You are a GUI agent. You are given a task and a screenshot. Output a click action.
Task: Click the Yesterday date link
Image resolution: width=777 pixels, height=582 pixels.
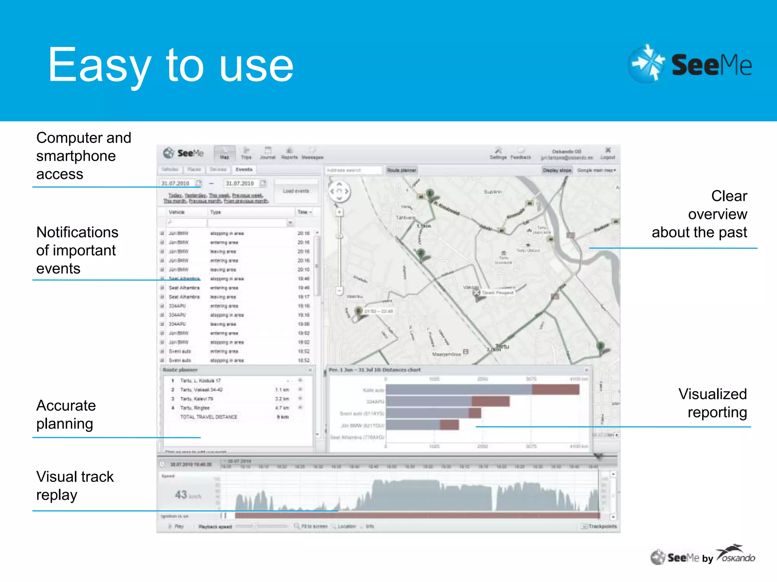pos(195,196)
